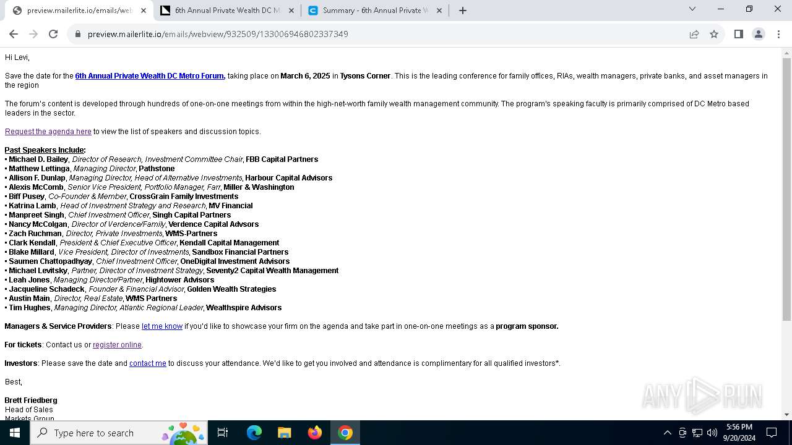Open the notification center icon
This screenshot has height=445, width=792.
tap(772, 433)
